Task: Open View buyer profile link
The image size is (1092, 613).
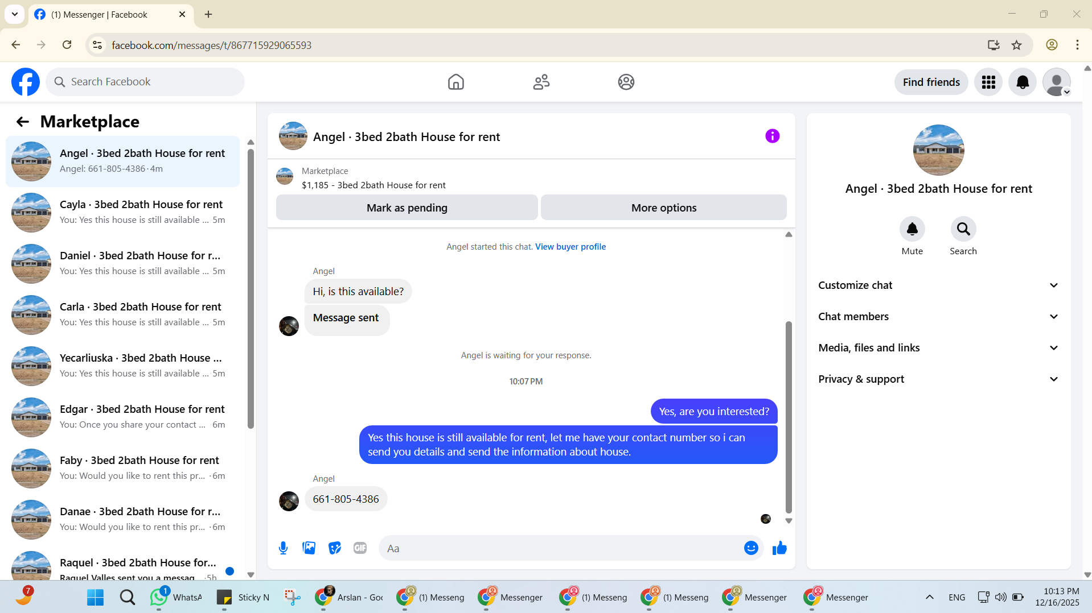Action: click(570, 247)
